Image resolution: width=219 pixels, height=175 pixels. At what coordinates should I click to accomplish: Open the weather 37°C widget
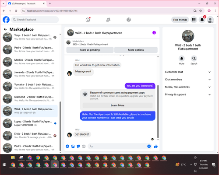(181, 164)
